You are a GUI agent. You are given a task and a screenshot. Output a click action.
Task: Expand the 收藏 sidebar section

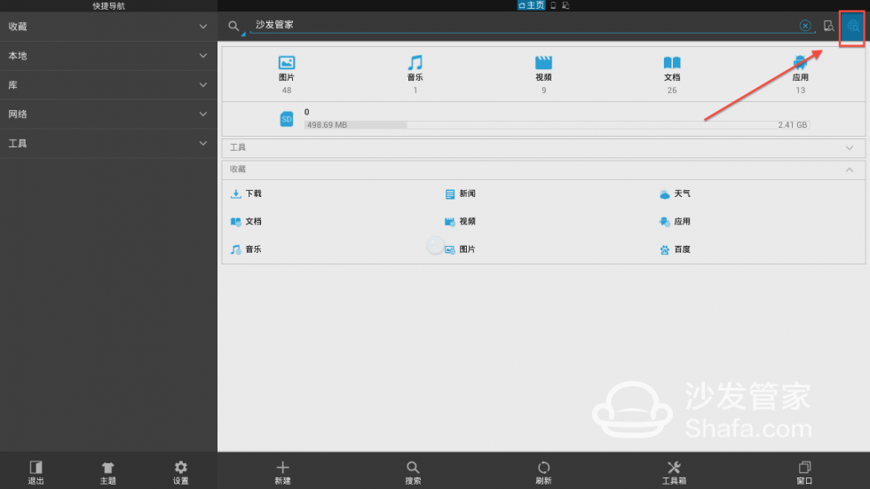pos(108,26)
